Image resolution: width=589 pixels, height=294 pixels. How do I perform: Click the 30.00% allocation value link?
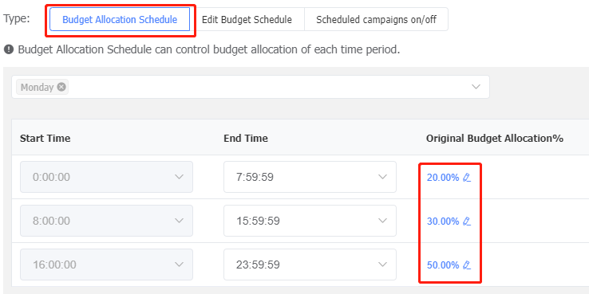(443, 221)
